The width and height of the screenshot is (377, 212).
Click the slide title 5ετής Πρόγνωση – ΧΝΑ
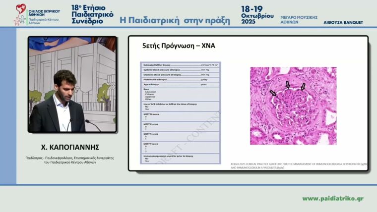pyautogui.click(x=178, y=47)
